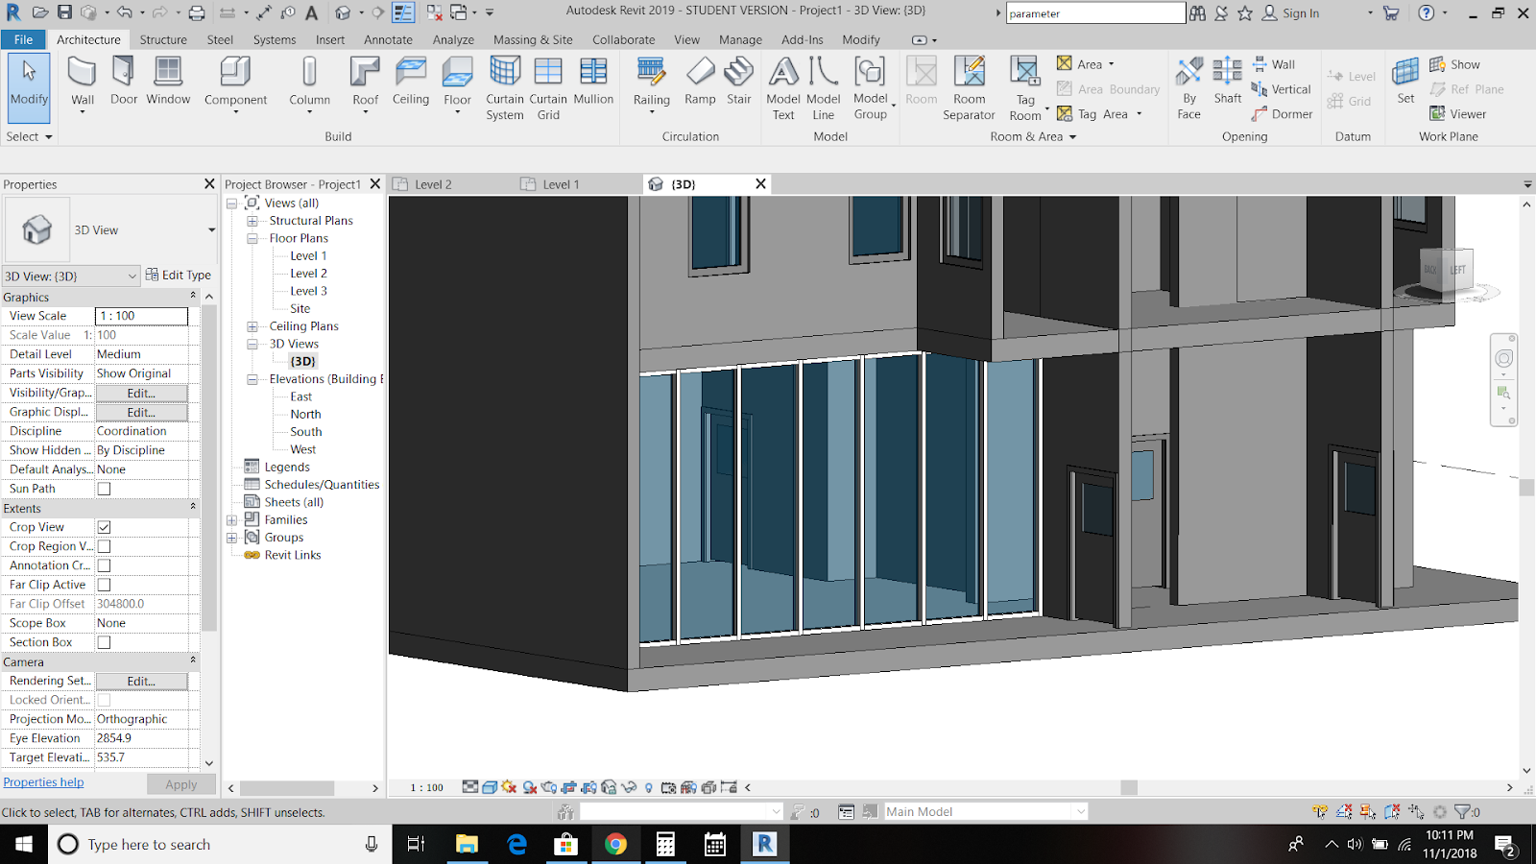Click the Edit Type button

pos(179,276)
